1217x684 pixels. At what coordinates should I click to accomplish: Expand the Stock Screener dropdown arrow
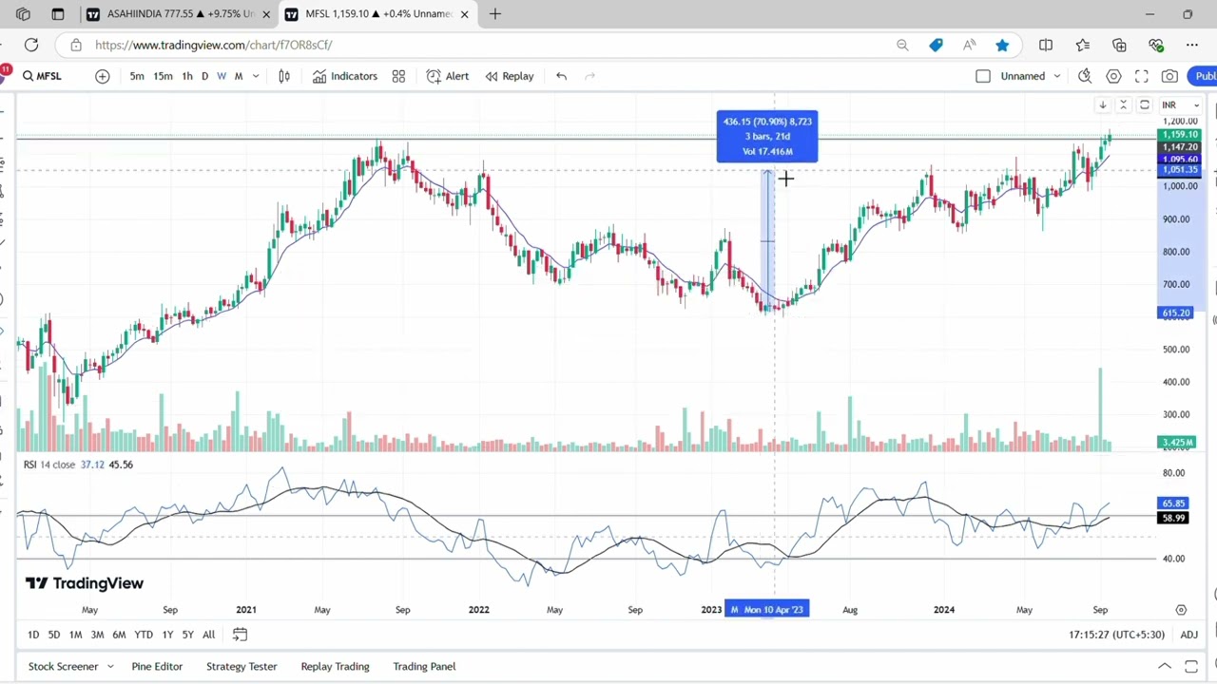110,667
